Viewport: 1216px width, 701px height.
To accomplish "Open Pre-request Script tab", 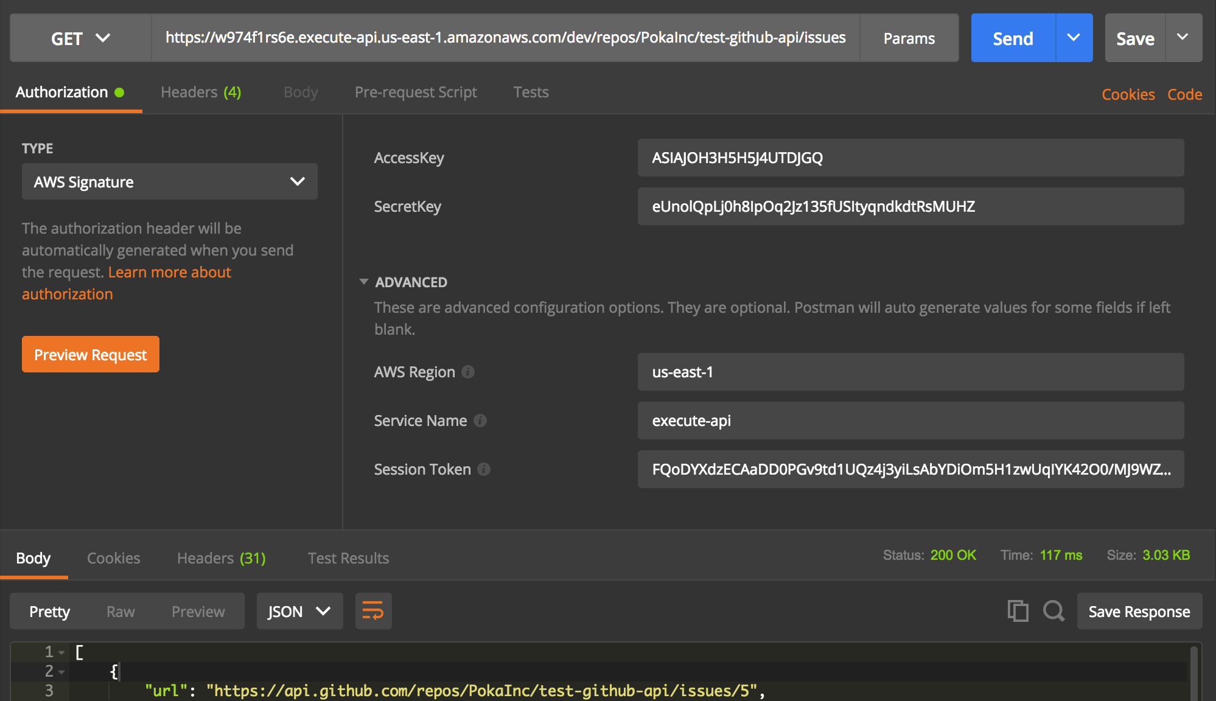I will coord(416,92).
